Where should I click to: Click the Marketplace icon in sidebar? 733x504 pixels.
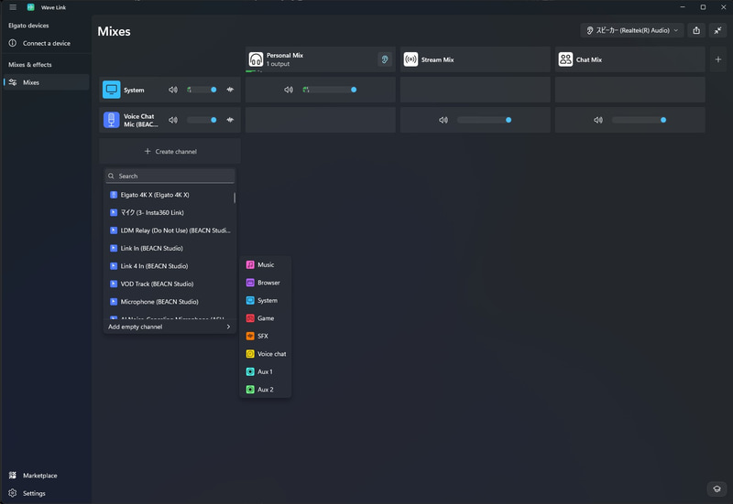point(13,475)
